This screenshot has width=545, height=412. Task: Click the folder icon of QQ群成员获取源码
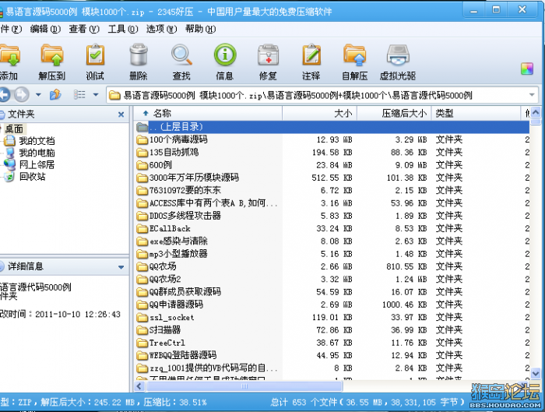[x=142, y=292]
